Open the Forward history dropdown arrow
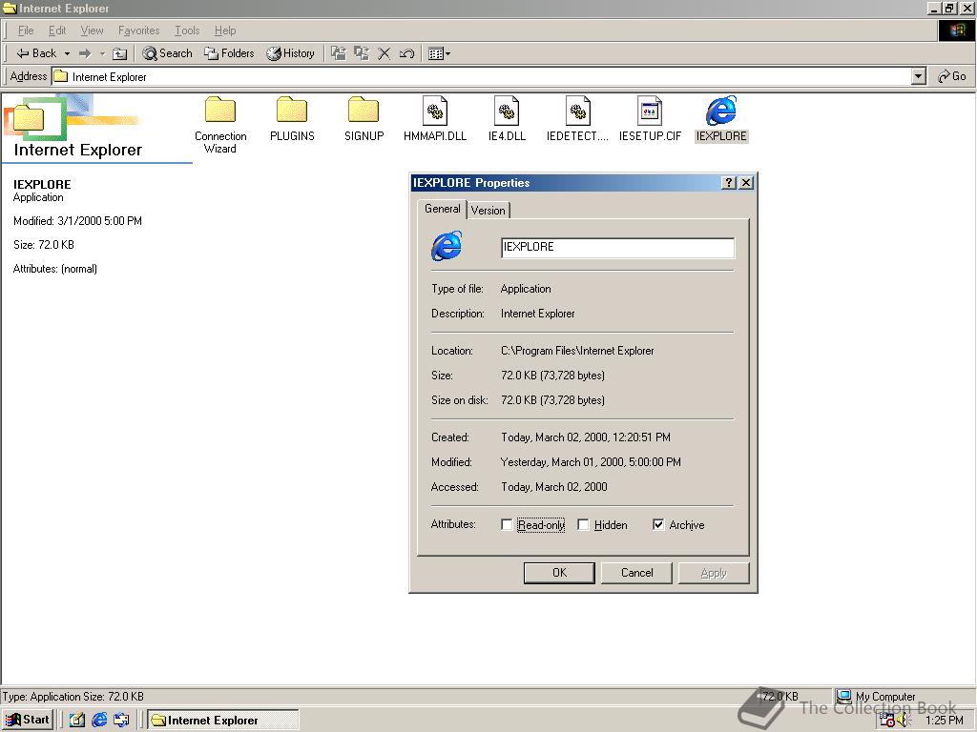This screenshot has width=977, height=732. [102, 53]
